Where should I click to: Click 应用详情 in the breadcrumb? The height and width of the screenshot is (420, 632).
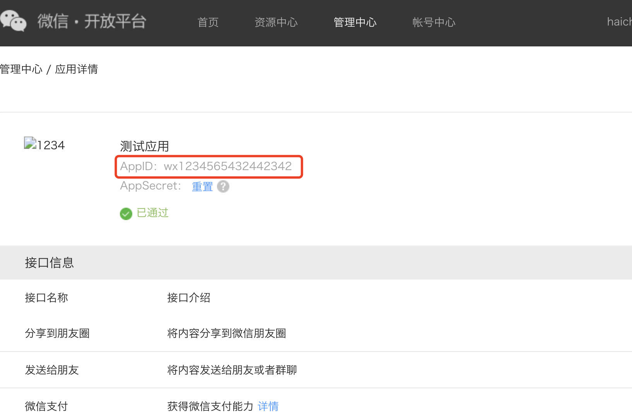tap(77, 69)
